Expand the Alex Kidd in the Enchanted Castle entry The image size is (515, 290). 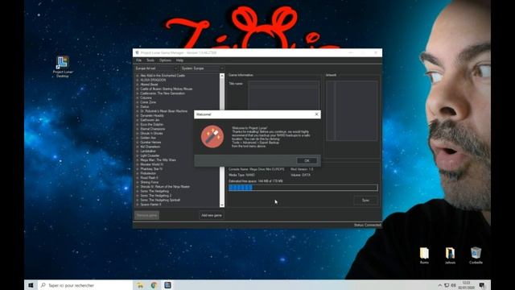tap(138, 76)
